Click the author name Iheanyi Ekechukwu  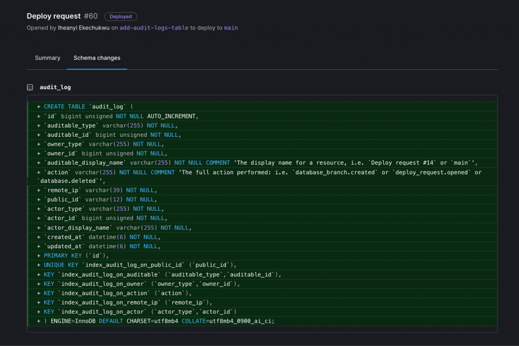(x=84, y=28)
